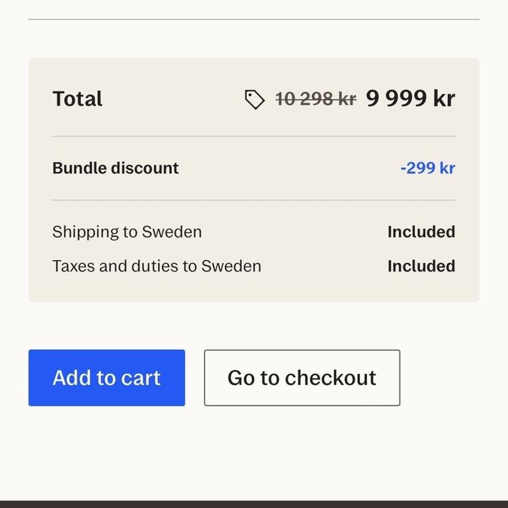Click the price tag icon beside Total

255,100
